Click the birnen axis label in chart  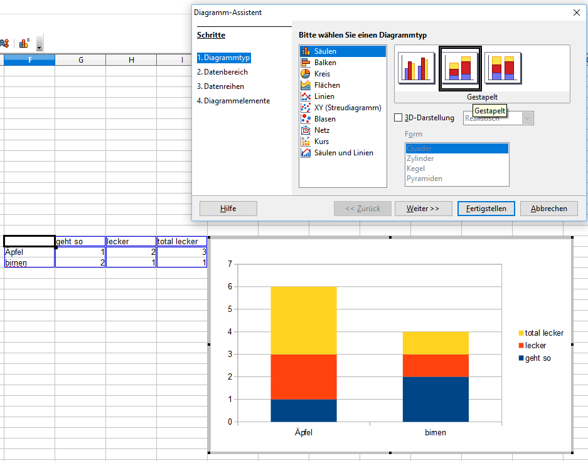(x=436, y=433)
